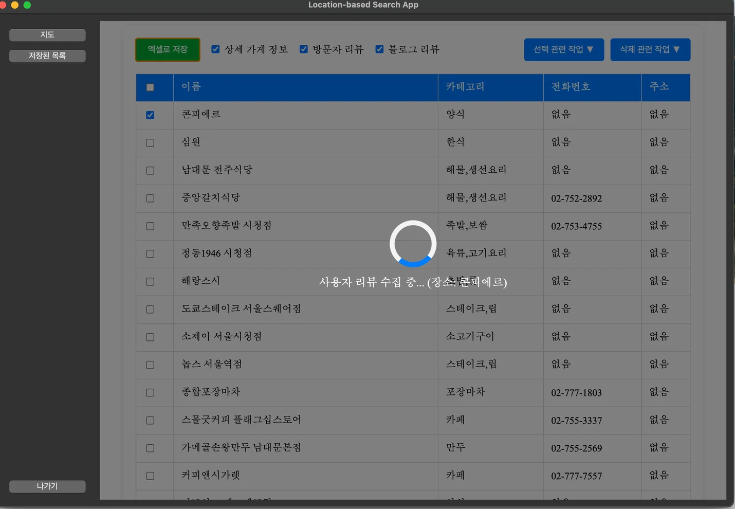
Task: Click phone number 02-752-2892
Action: 576,198
